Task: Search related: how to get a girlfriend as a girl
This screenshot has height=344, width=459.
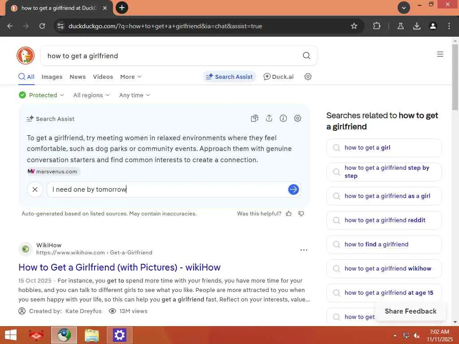Action: point(384,196)
